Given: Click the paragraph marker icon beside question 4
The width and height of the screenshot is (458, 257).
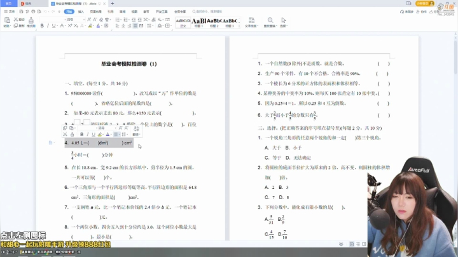Looking at the screenshot, I should coord(51,142).
